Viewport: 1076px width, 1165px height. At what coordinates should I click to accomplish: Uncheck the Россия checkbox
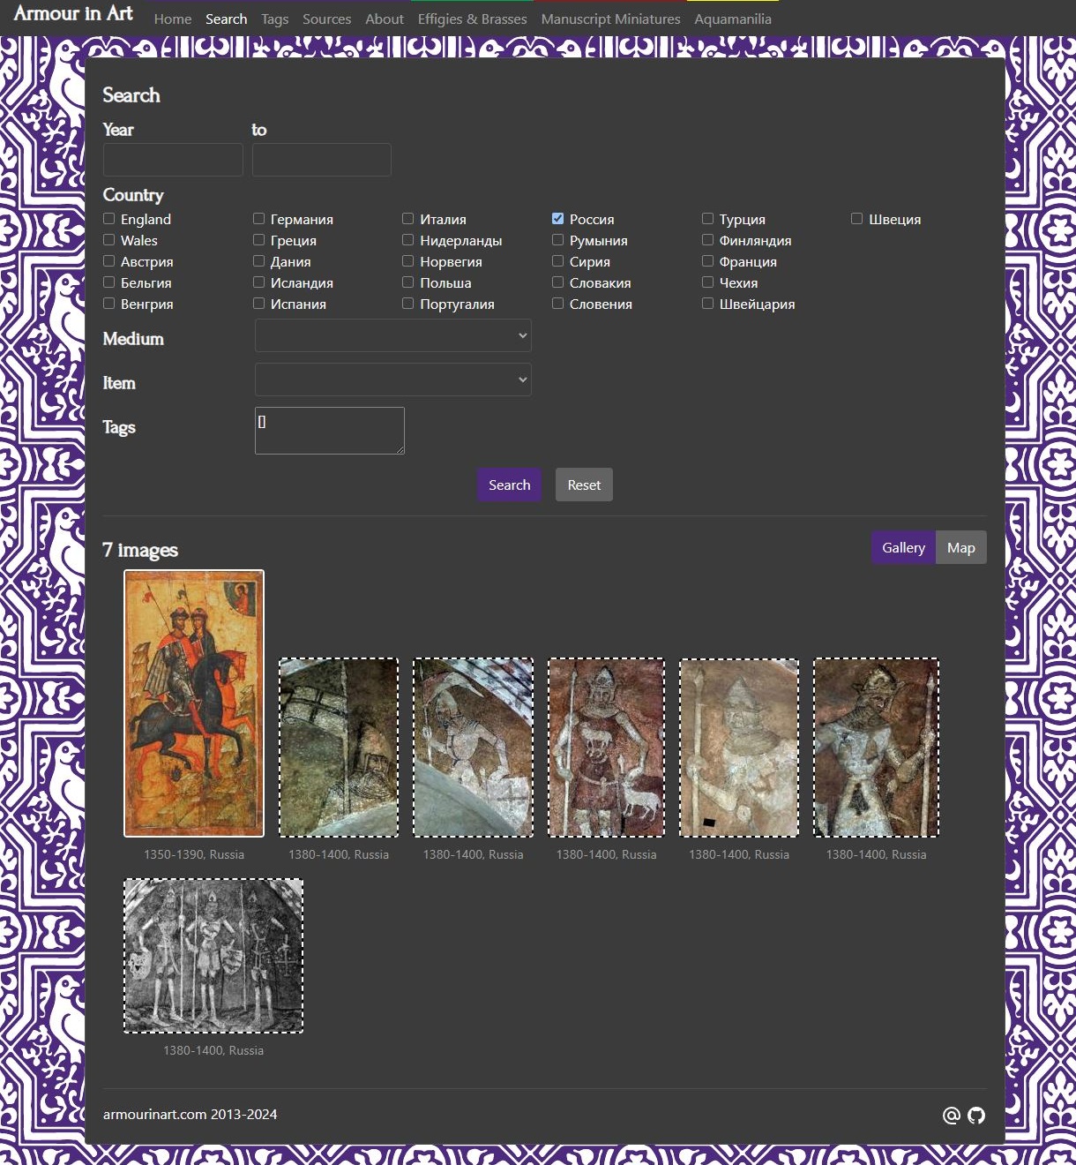(558, 219)
